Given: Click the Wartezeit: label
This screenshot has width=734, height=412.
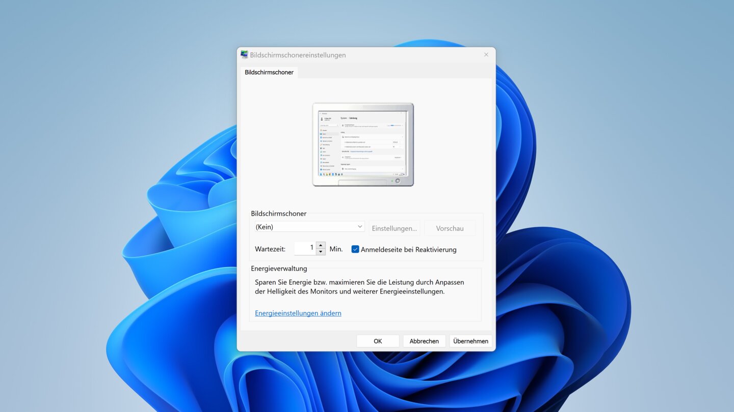Looking at the screenshot, I should [270, 249].
